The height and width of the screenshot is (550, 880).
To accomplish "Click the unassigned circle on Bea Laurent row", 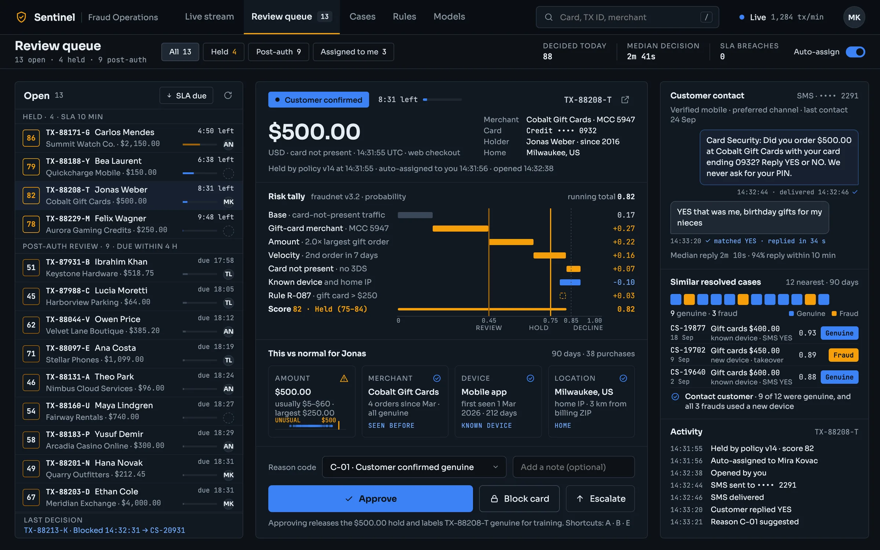I will click(x=228, y=173).
